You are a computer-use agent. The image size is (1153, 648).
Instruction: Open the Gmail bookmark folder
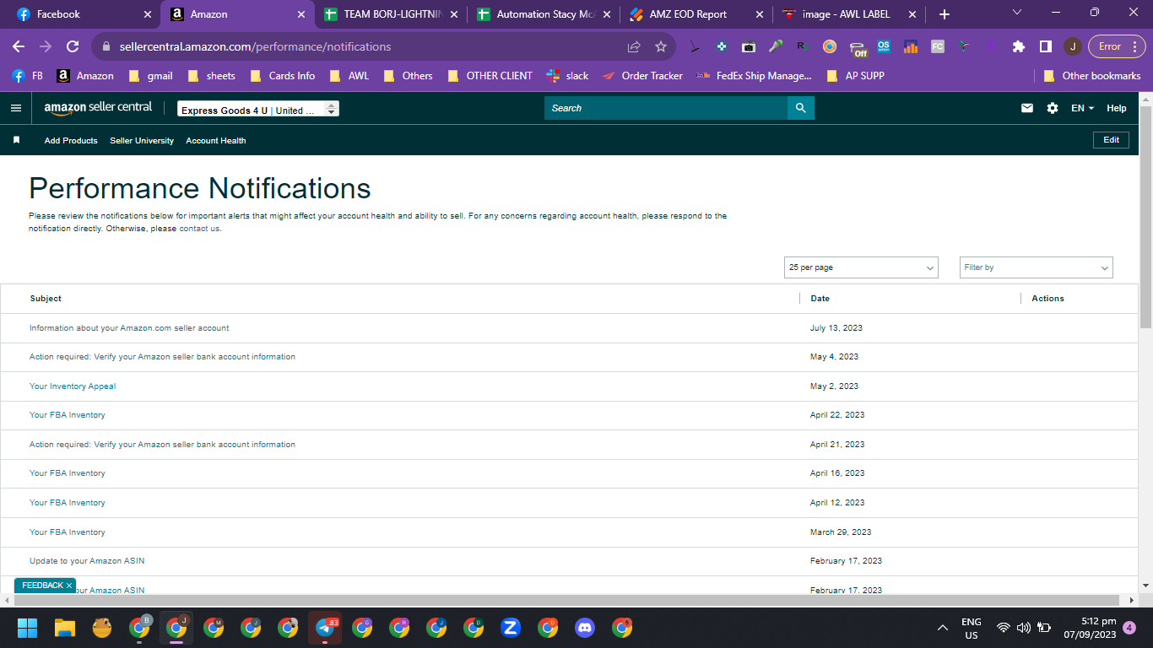tap(151, 76)
